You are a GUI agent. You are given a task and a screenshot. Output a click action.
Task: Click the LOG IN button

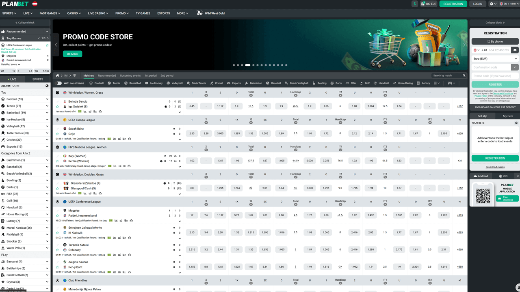click(x=478, y=4)
